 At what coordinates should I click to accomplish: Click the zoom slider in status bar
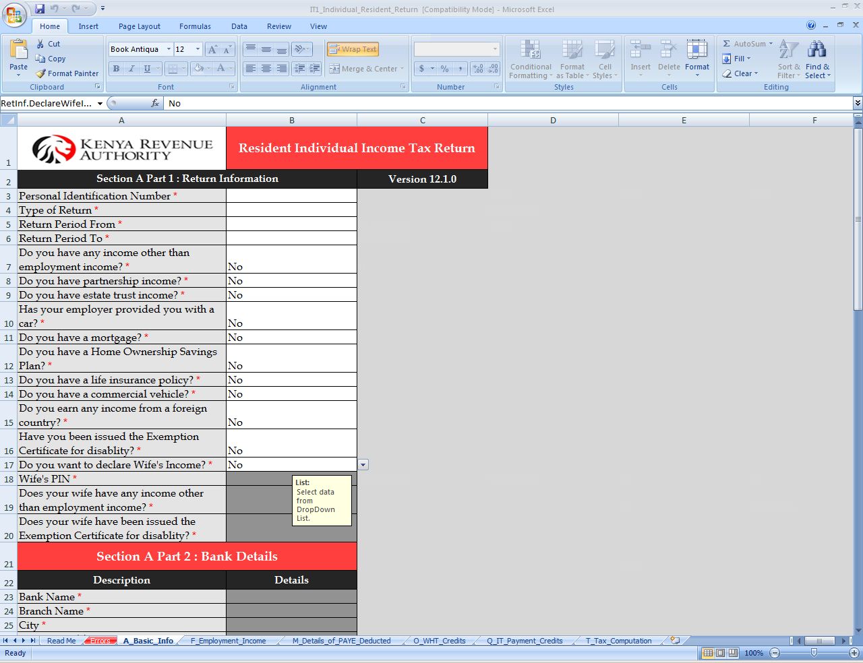(814, 653)
